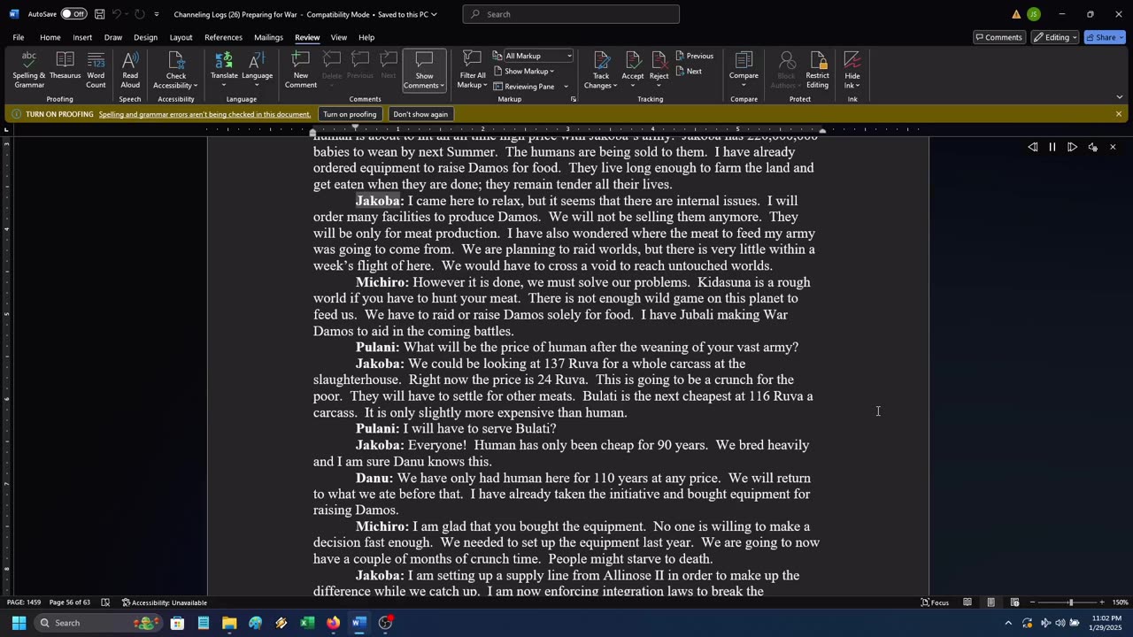Open the Editing mode dropdown
The image size is (1133, 637).
(x=1055, y=37)
